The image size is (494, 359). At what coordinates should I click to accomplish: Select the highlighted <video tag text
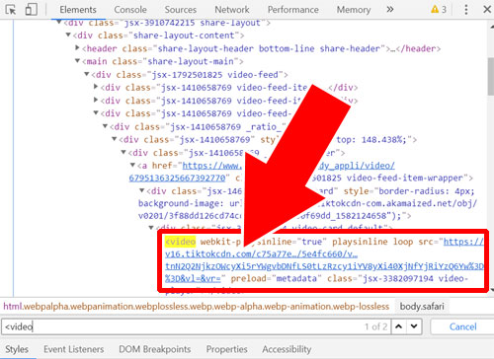click(x=181, y=242)
